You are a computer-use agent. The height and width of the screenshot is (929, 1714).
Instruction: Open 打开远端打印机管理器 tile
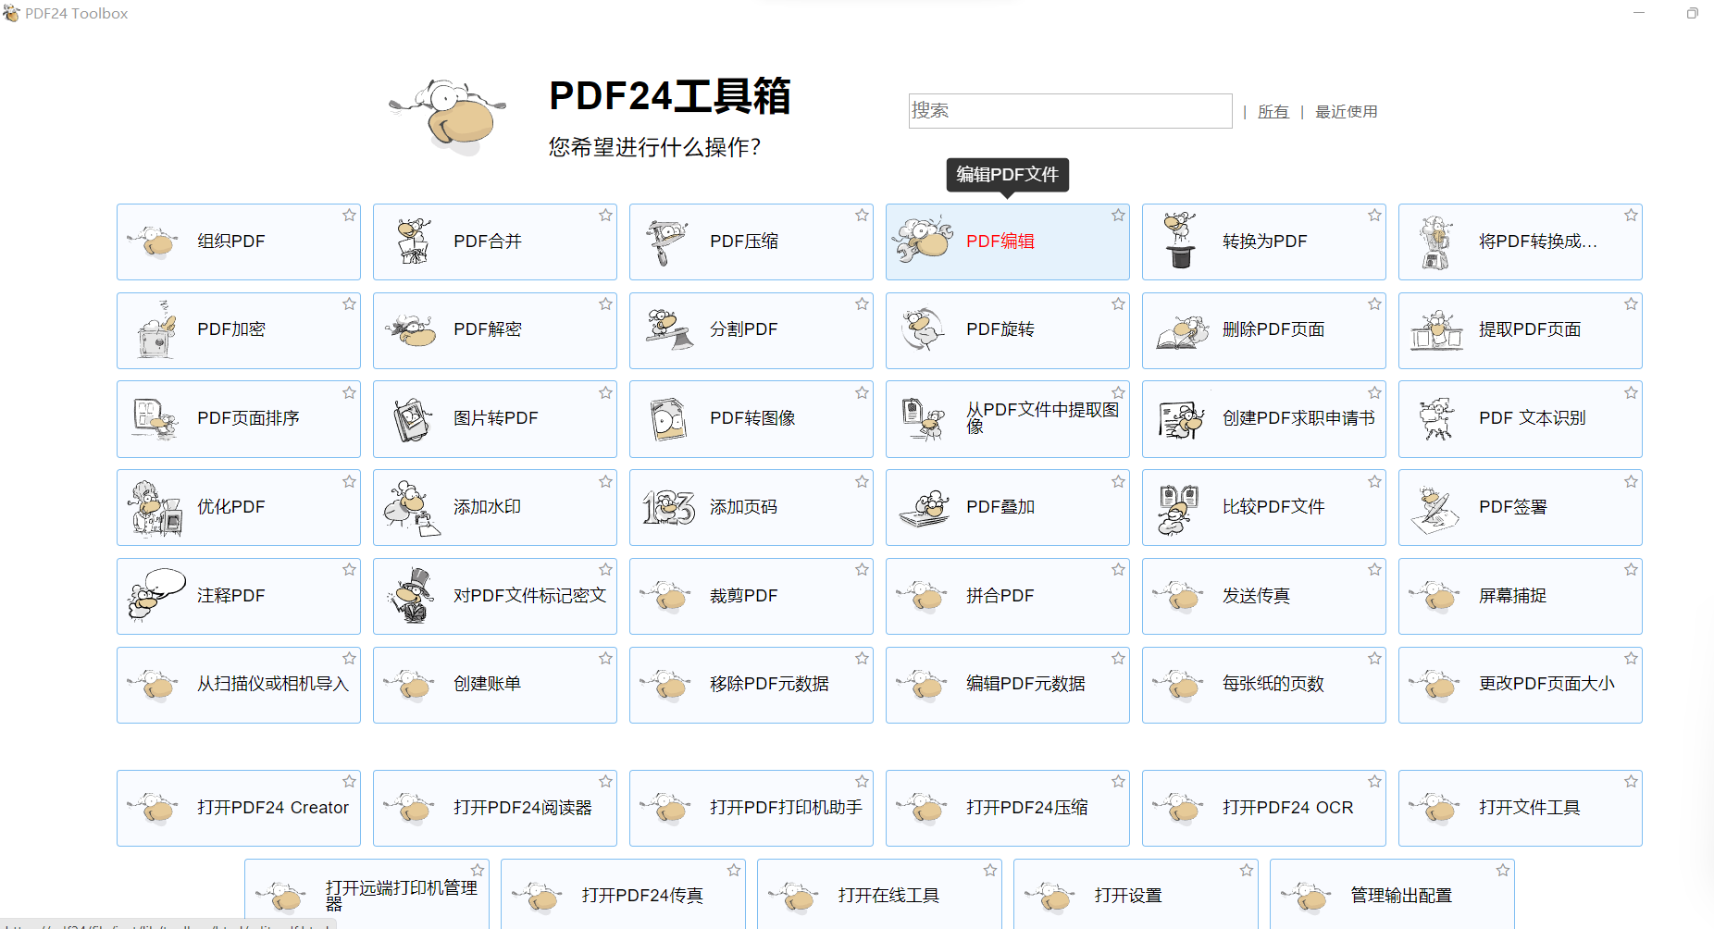click(x=366, y=894)
